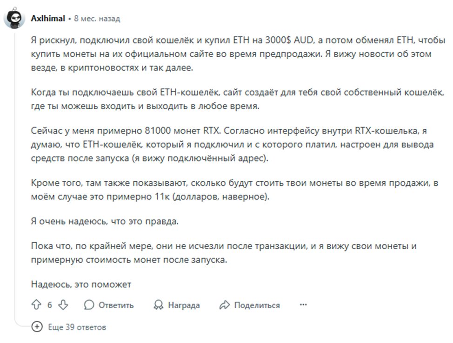Downvote the Axlhimal comment
The width and height of the screenshot is (453, 343).
63,305
